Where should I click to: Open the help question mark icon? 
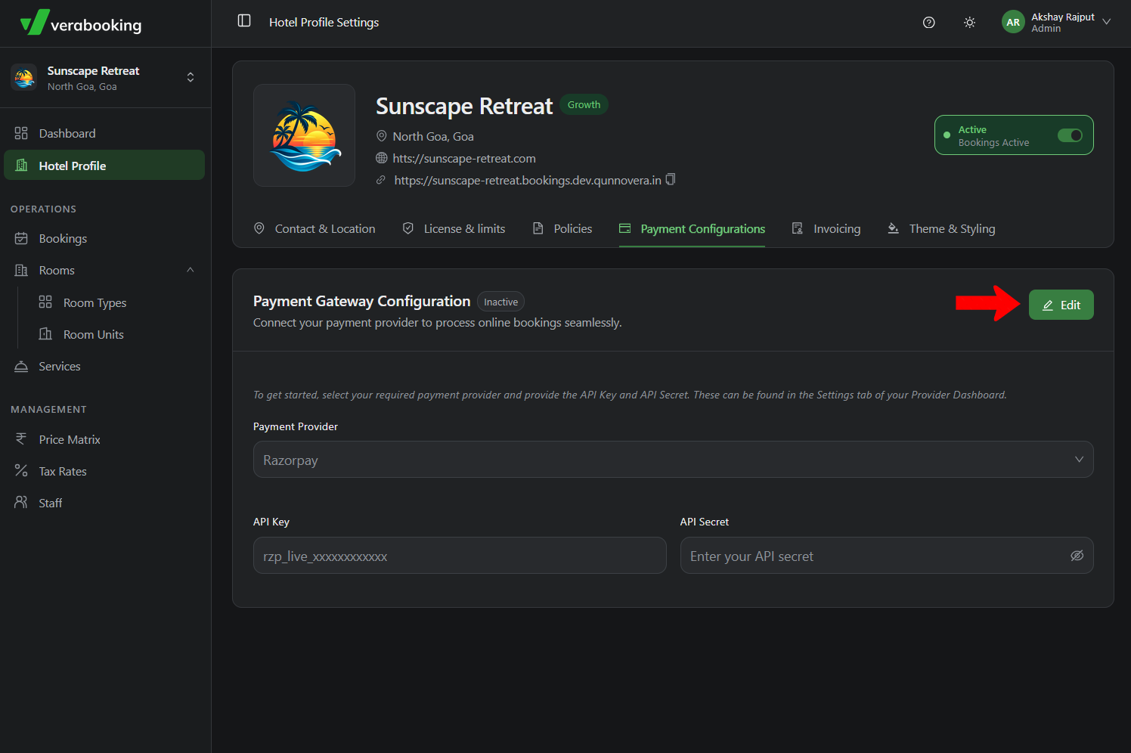tap(929, 23)
